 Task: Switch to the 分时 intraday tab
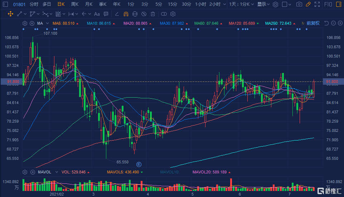tap(34, 4)
